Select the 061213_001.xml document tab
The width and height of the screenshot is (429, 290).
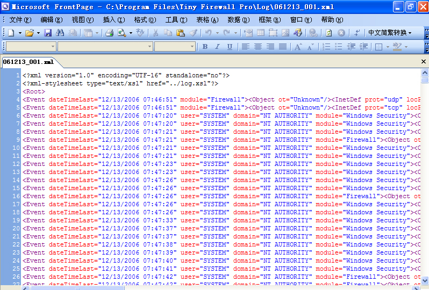click(x=28, y=62)
